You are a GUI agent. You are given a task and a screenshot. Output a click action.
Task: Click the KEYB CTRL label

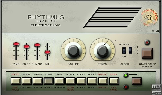coord(148,66)
